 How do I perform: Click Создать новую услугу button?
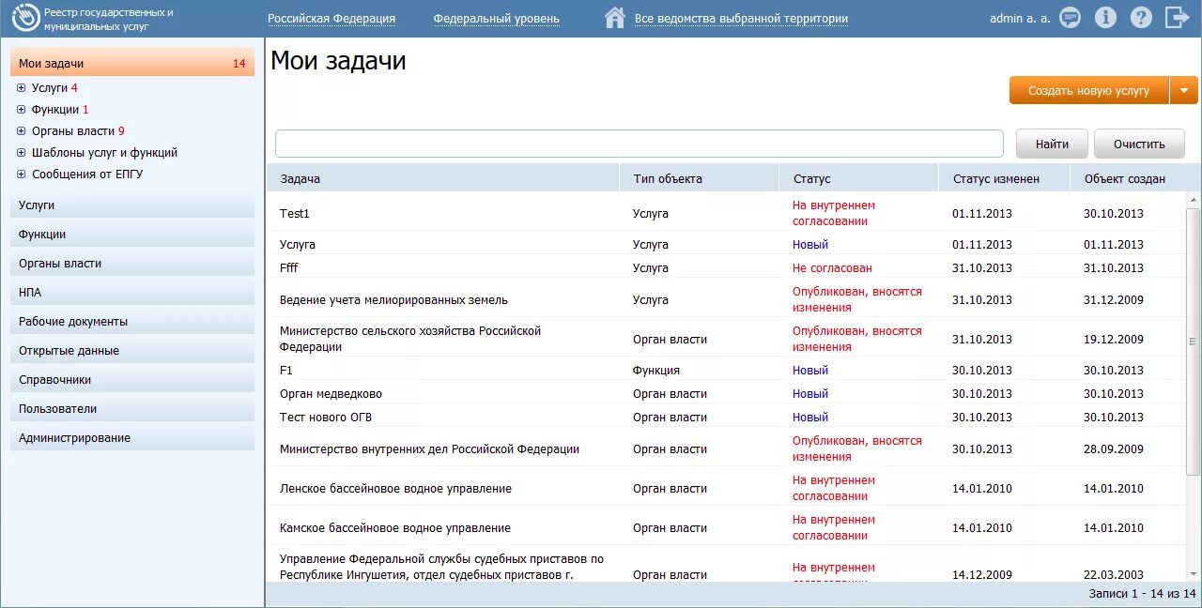[1088, 91]
